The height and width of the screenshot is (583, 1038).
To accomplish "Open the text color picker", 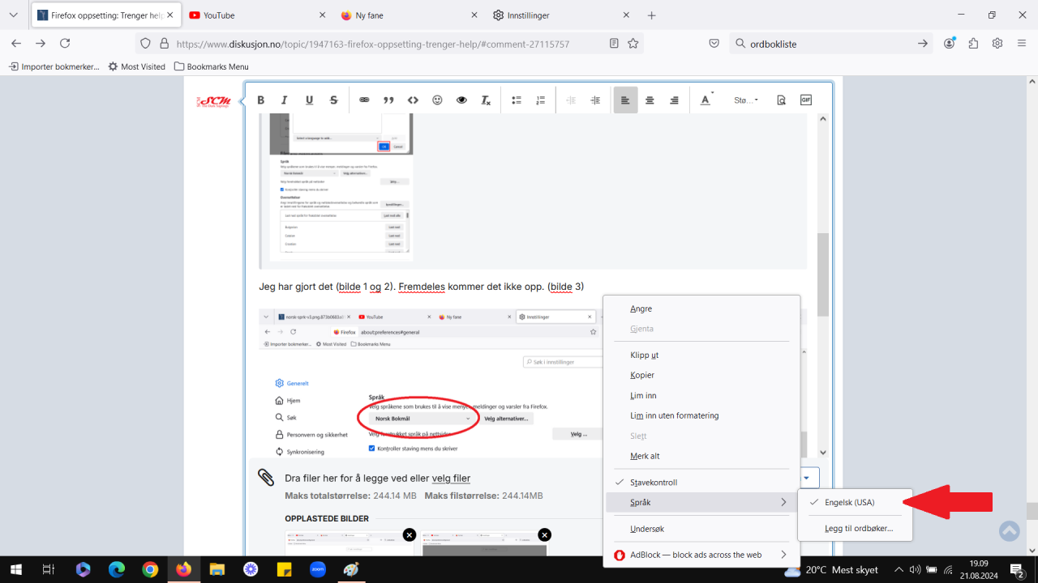I will (x=705, y=100).
